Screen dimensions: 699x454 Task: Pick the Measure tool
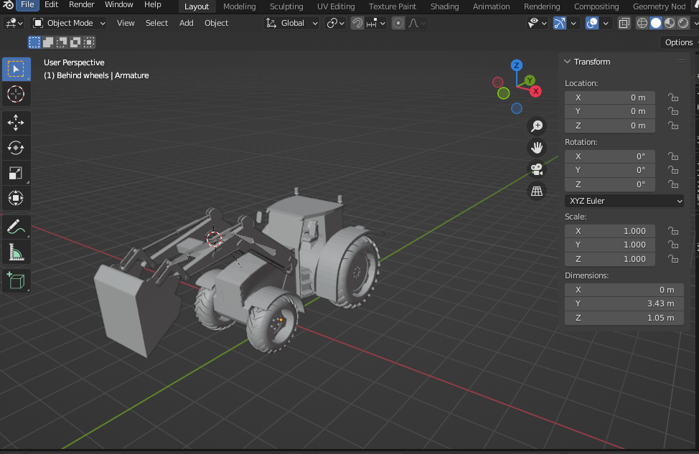[16, 252]
